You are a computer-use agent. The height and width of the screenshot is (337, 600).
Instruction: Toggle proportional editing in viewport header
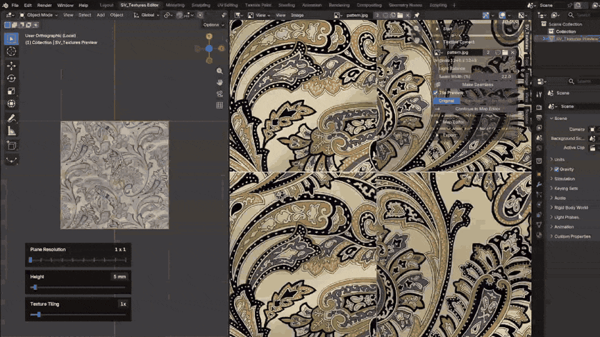coord(200,15)
